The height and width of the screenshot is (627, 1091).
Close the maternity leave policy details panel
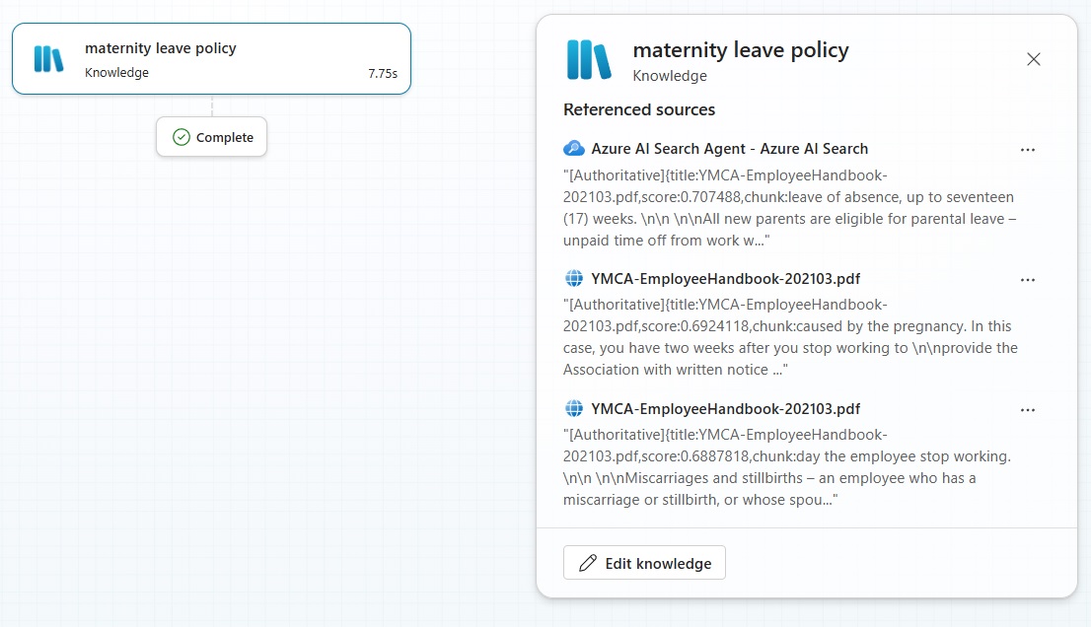coord(1033,59)
